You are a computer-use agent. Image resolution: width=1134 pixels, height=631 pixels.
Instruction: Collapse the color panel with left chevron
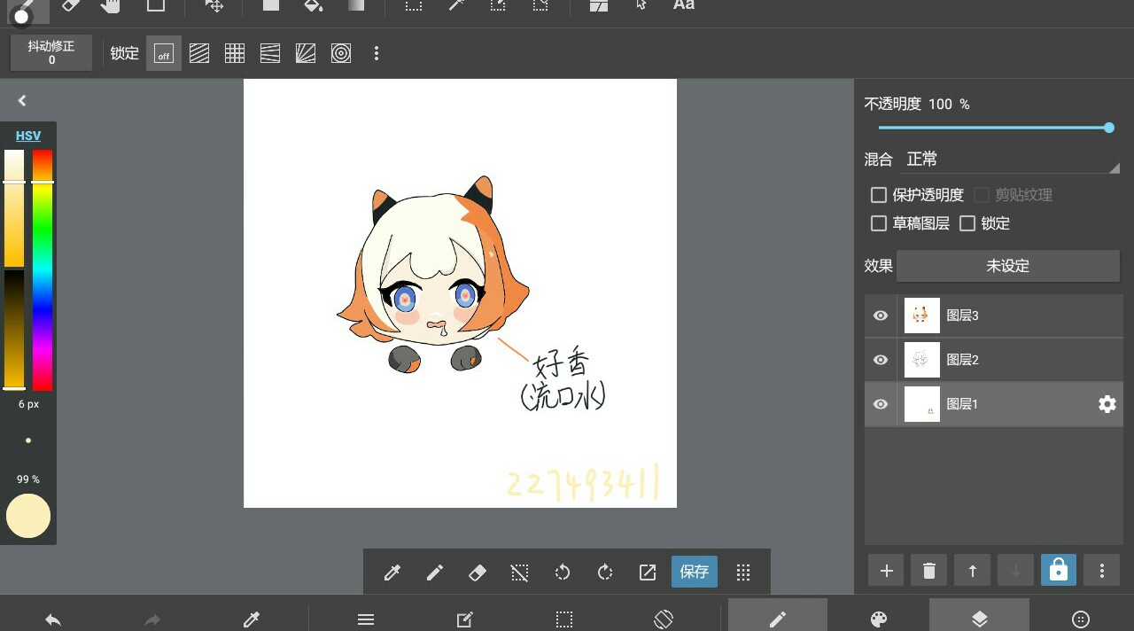point(22,101)
